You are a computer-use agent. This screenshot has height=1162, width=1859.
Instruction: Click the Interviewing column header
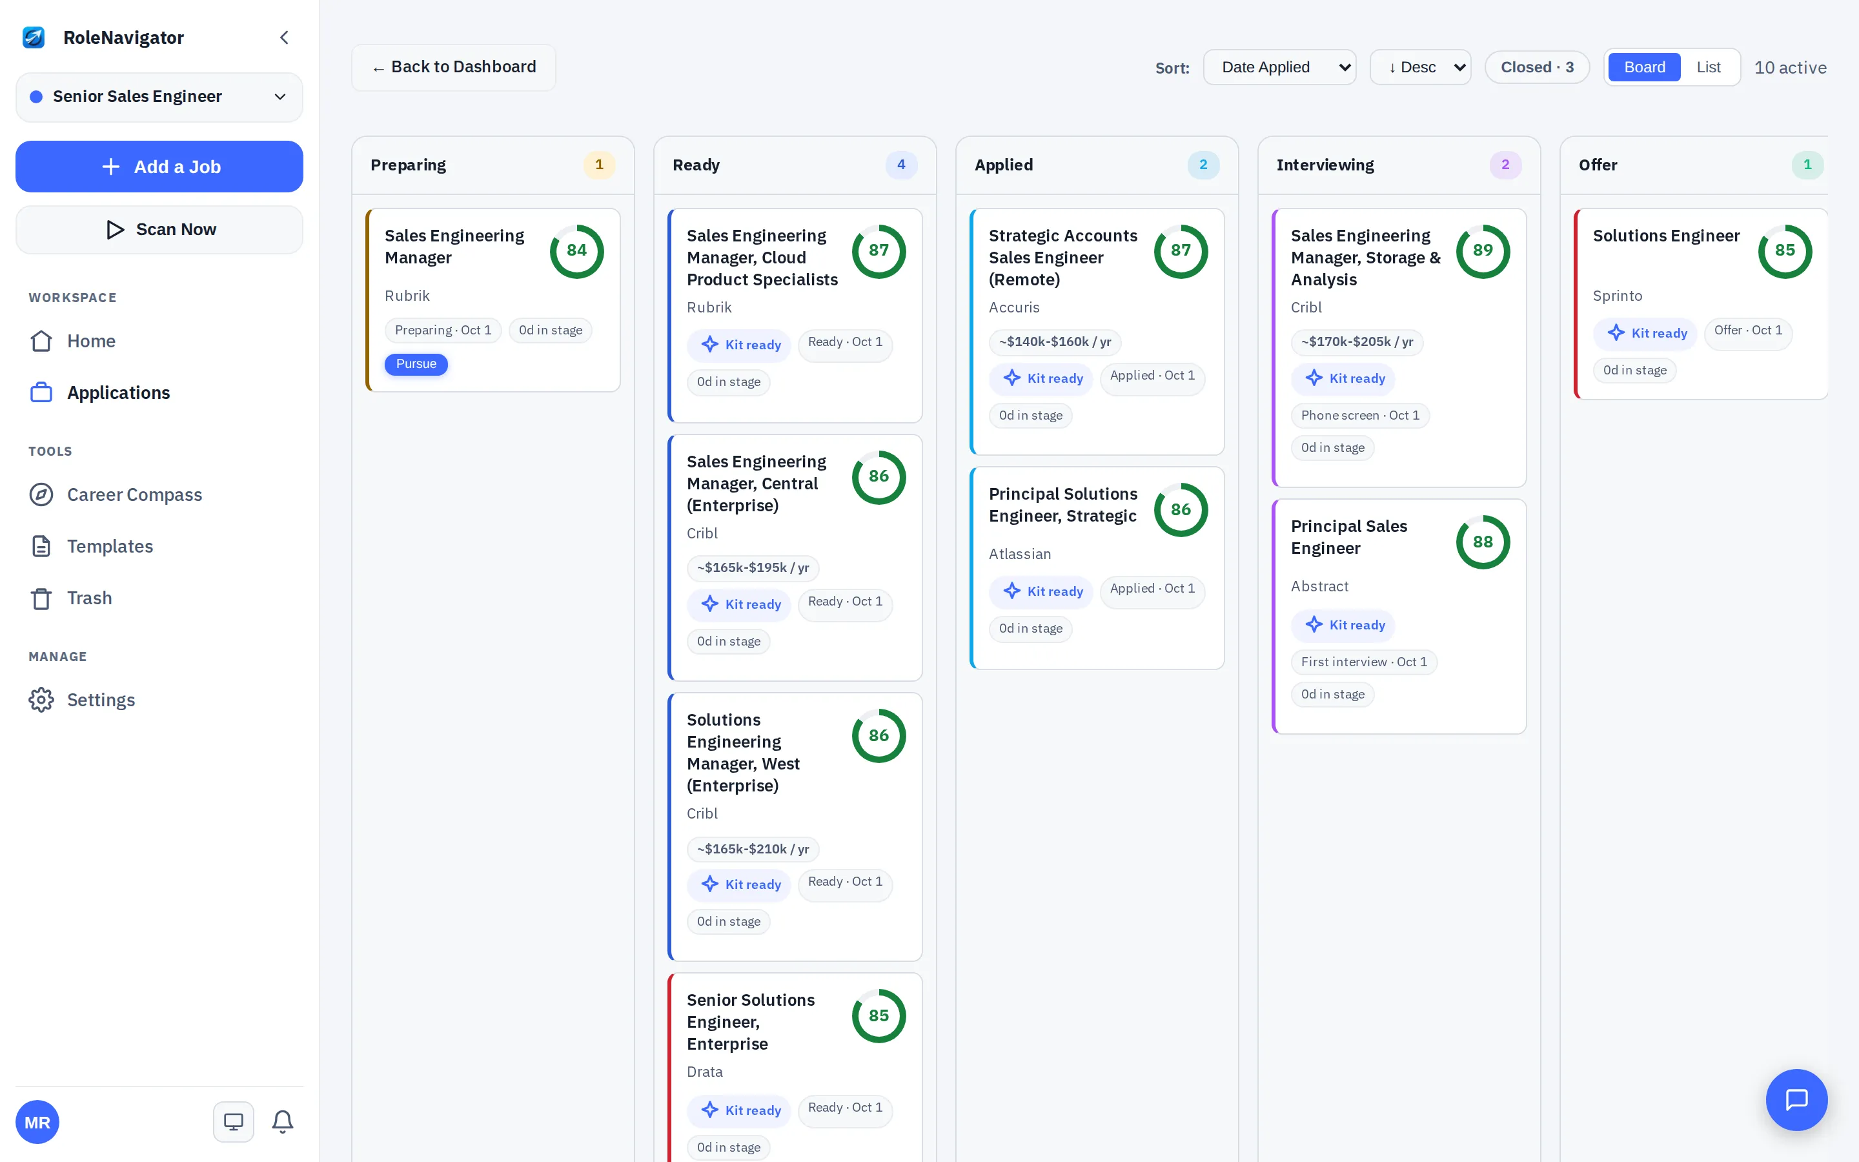click(x=1399, y=165)
